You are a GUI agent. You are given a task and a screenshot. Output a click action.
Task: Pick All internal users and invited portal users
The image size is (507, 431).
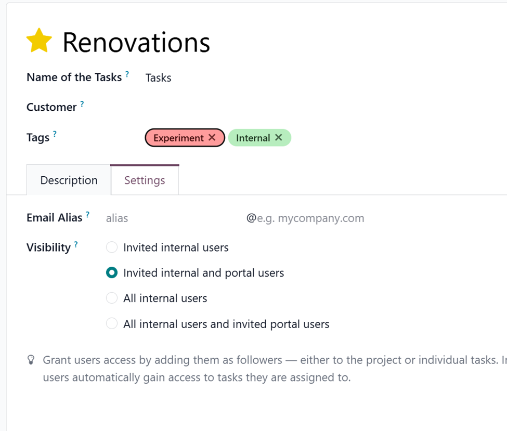click(x=112, y=324)
